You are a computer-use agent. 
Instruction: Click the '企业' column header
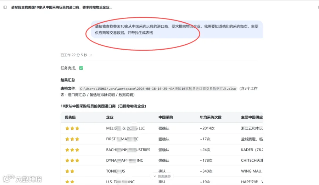point(110,117)
